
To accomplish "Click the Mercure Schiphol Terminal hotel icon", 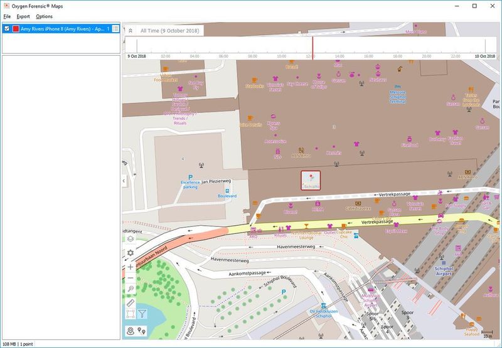I will coord(398,87).
